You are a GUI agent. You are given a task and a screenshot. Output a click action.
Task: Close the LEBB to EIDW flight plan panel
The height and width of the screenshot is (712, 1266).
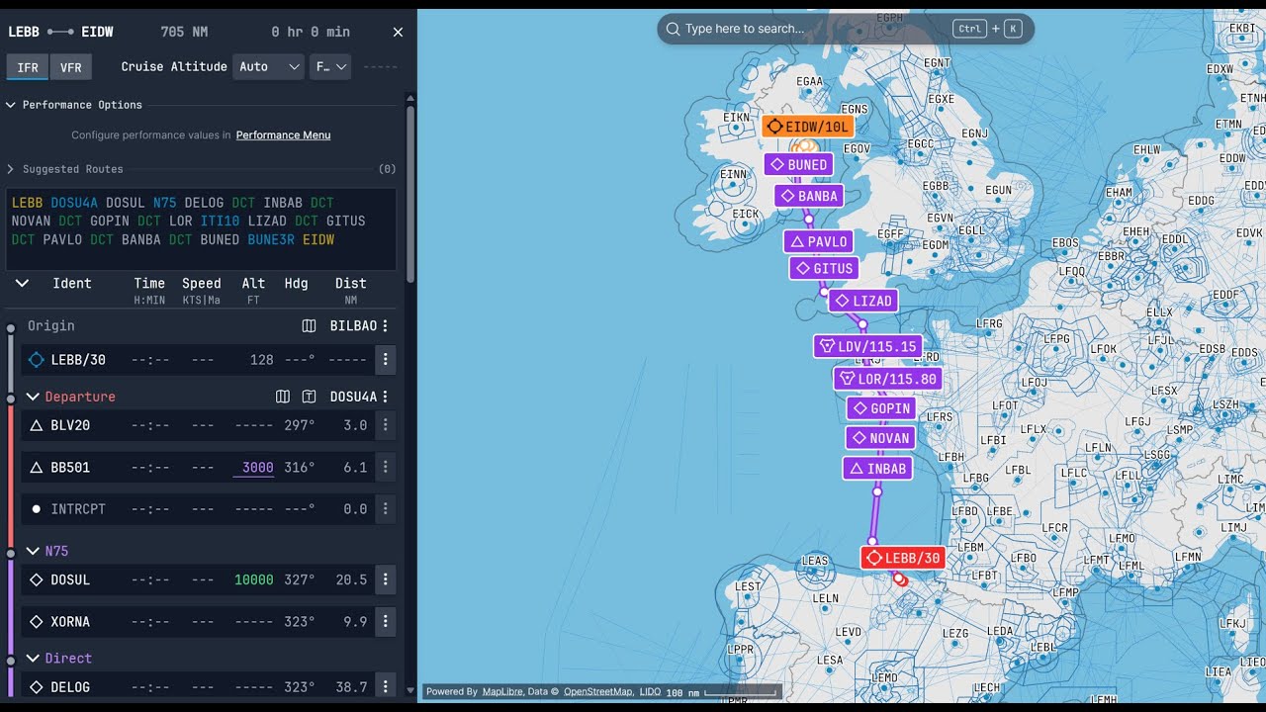click(x=398, y=32)
